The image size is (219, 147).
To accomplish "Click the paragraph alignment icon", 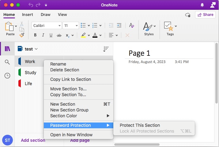I will click(111, 35).
